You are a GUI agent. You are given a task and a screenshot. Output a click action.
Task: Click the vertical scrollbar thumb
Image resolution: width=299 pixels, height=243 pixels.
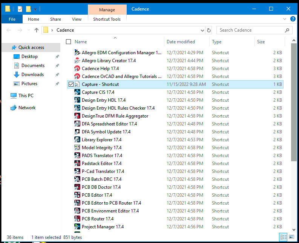tap(294, 102)
